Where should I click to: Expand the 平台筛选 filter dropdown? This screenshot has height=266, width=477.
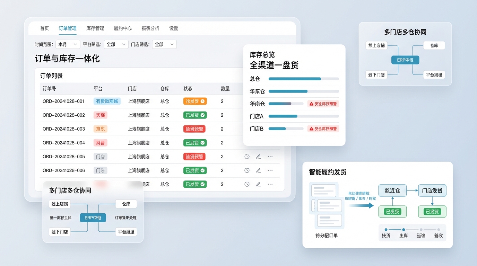click(116, 44)
